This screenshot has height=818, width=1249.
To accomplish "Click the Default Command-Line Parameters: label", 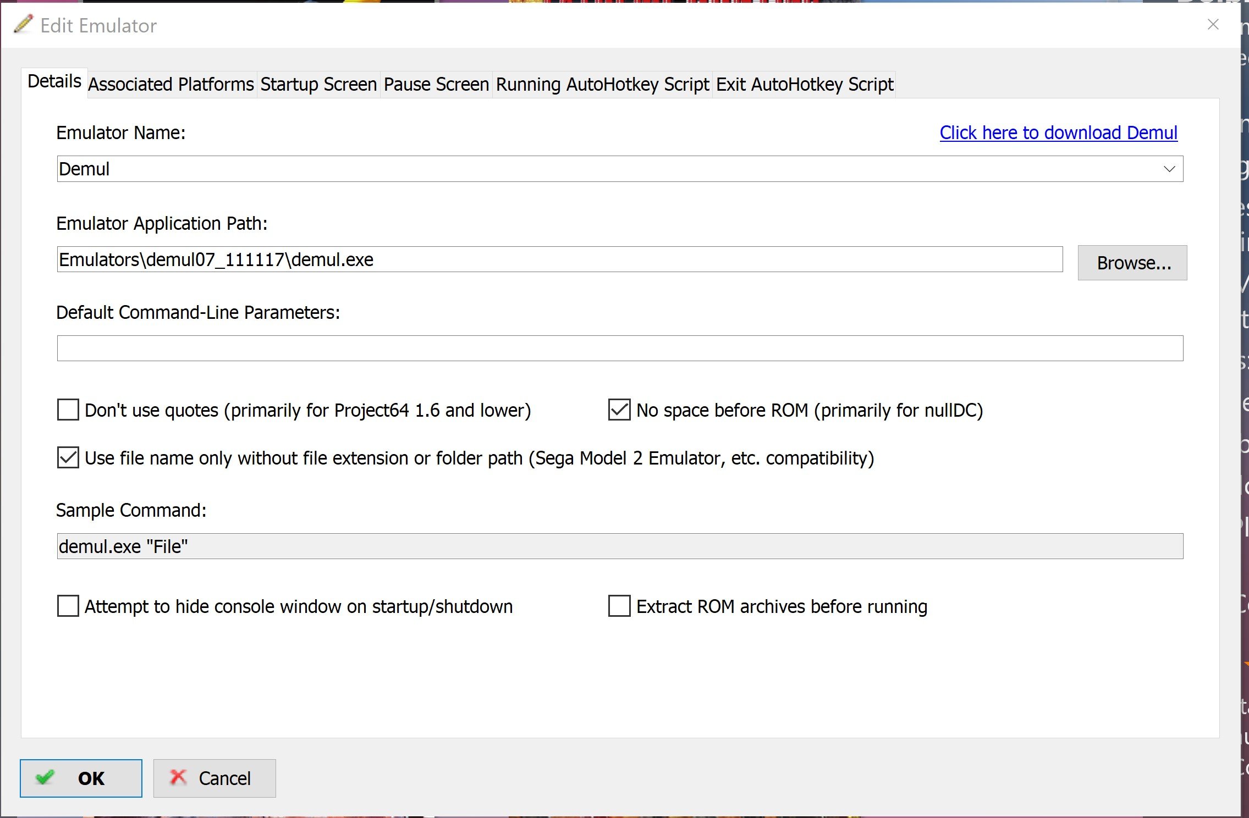I will click(x=198, y=312).
